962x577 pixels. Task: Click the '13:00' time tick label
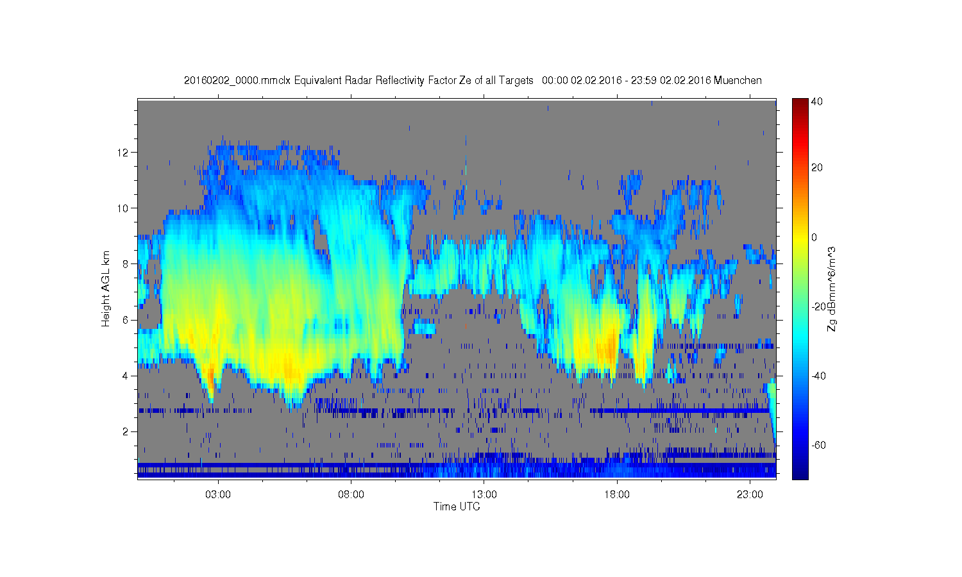click(484, 495)
